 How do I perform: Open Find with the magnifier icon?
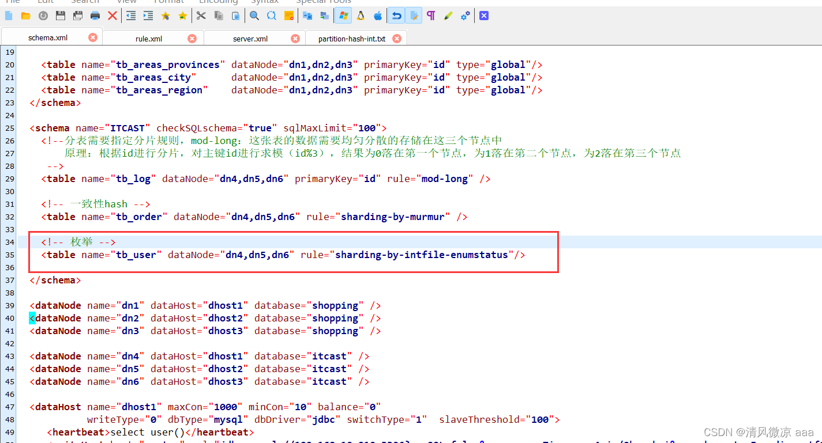click(254, 16)
